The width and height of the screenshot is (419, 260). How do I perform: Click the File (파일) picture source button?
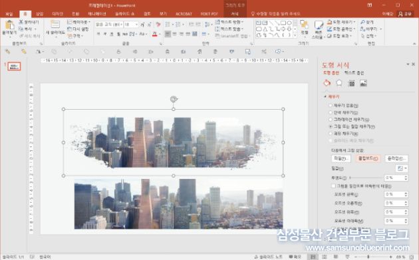coord(341,158)
